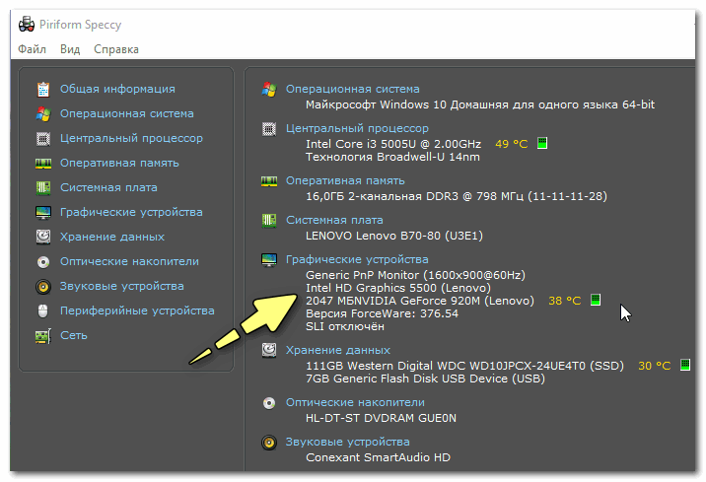Select the LENOVO Lenovo B70-80 line

pyautogui.click(x=394, y=236)
